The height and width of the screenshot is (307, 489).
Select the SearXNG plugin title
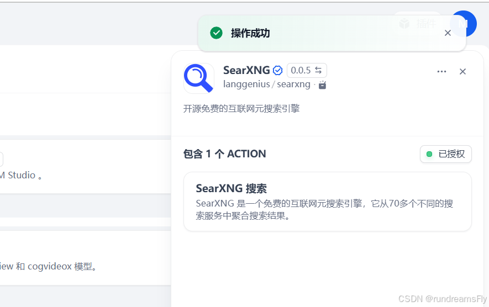point(246,70)
